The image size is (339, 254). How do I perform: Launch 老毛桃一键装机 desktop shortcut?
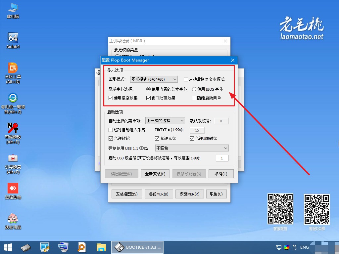pyautogui.click(x=13, y=103)
